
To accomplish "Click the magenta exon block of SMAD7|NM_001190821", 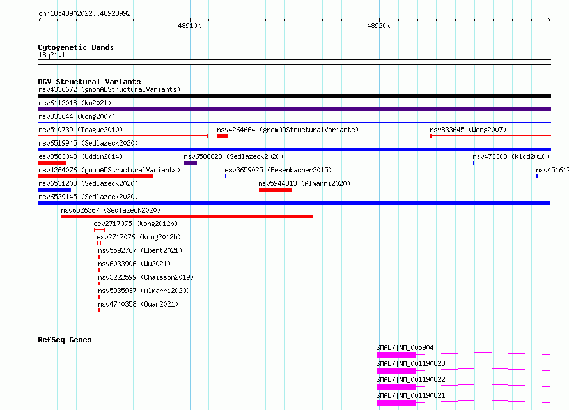I will 396,403.
